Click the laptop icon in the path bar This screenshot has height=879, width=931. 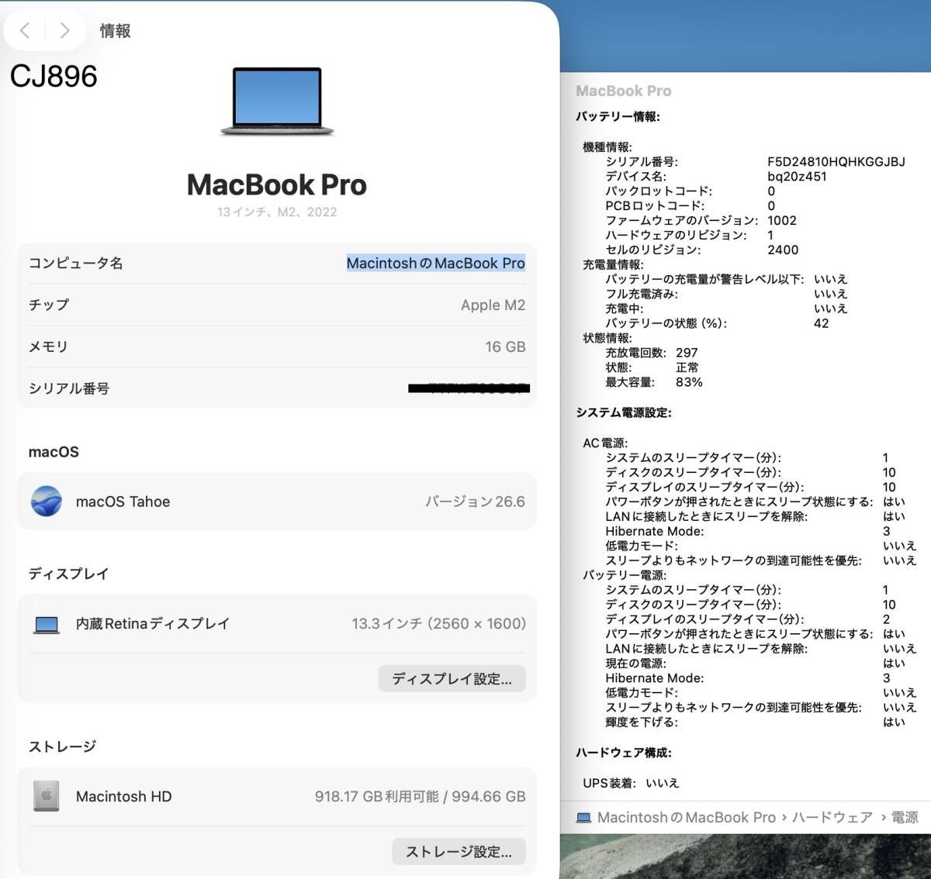click(583, 818)
